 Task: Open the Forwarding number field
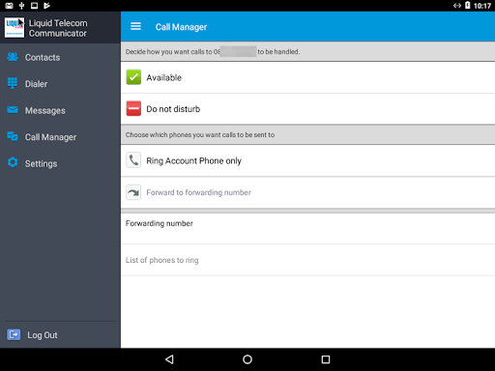coord(307,229)
